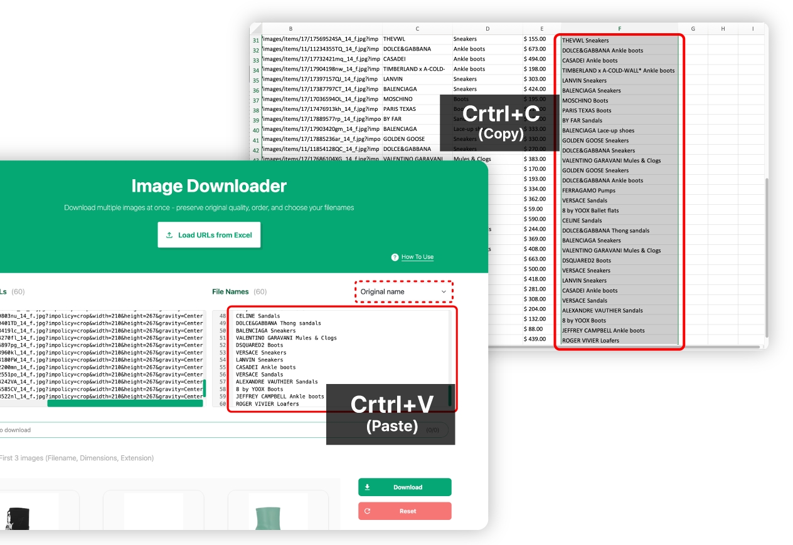This screenshot has height=545, width=793.
Task: Open the How To Use link
Action: coord(417,257)
